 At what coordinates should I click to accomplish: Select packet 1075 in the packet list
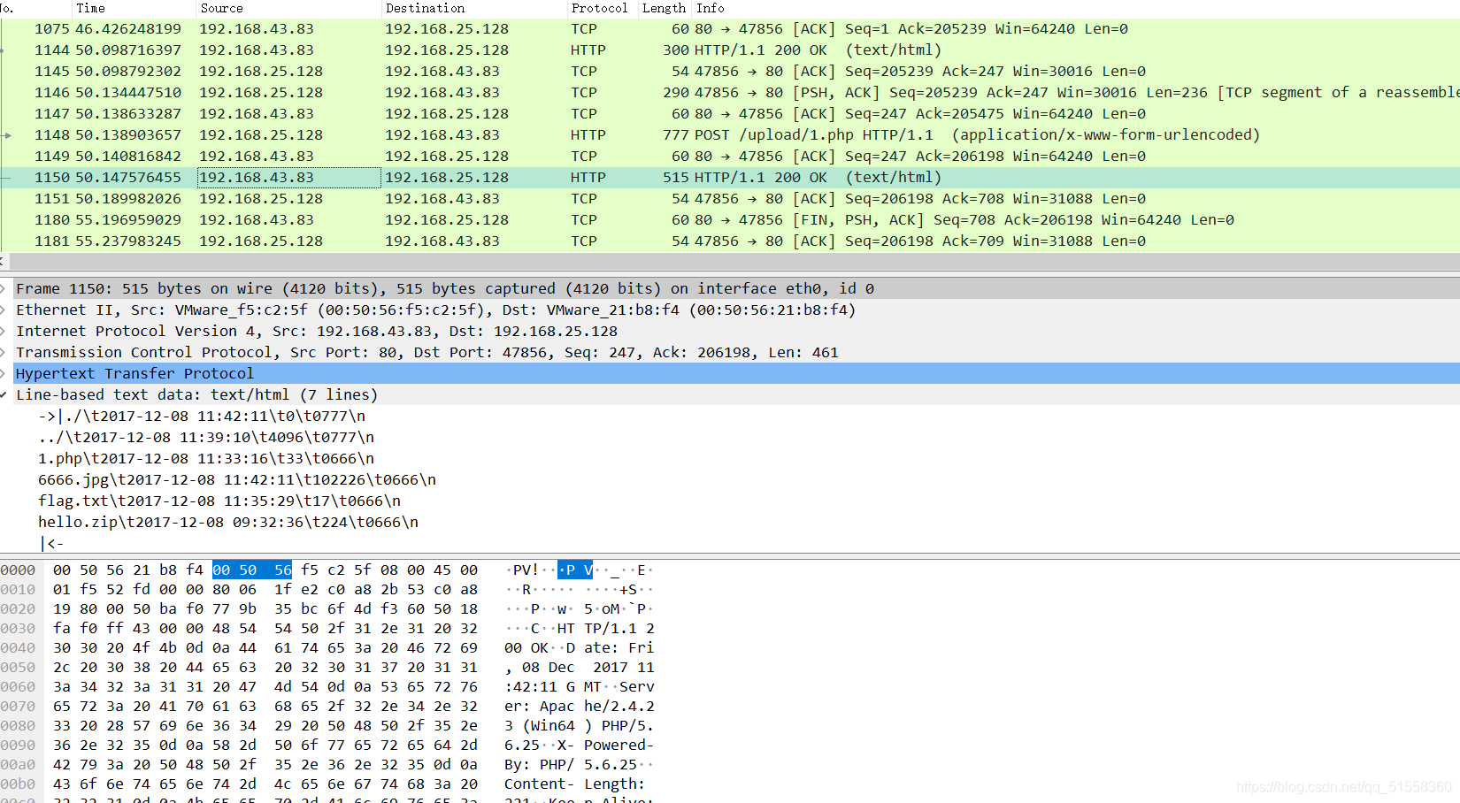coord(730,28)
